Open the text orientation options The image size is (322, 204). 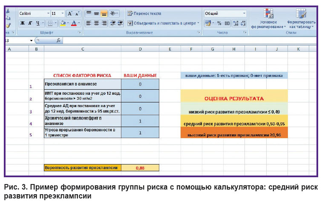114,14
